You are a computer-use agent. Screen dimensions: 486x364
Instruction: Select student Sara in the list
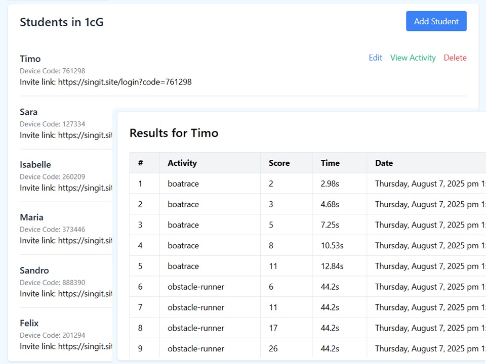(28, 112)
